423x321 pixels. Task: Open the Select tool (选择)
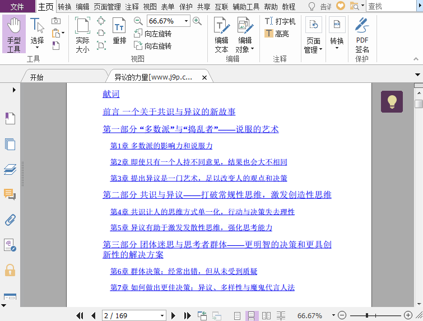pos(37,34)
